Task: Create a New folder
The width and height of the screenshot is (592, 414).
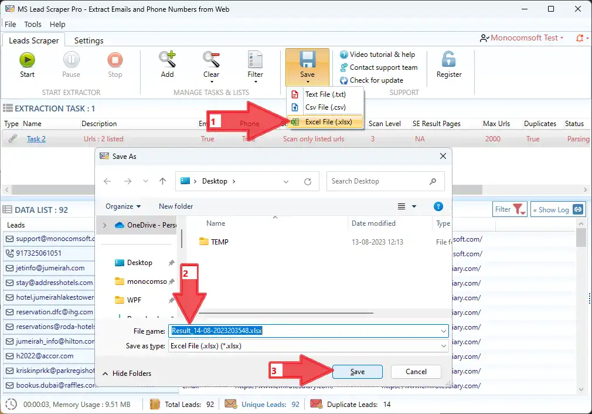Action: 176,206
